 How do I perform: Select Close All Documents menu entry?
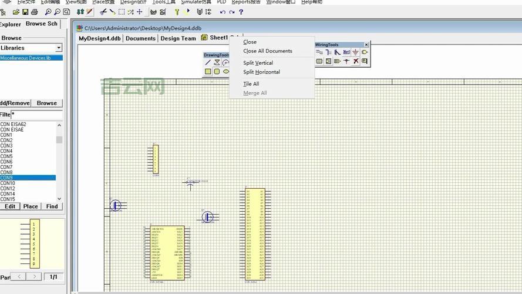[x=267, y=51]
